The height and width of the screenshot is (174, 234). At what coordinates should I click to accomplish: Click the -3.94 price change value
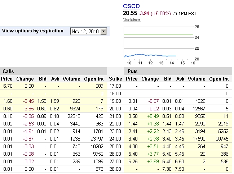pyautogui.click(x=144, y=13)
